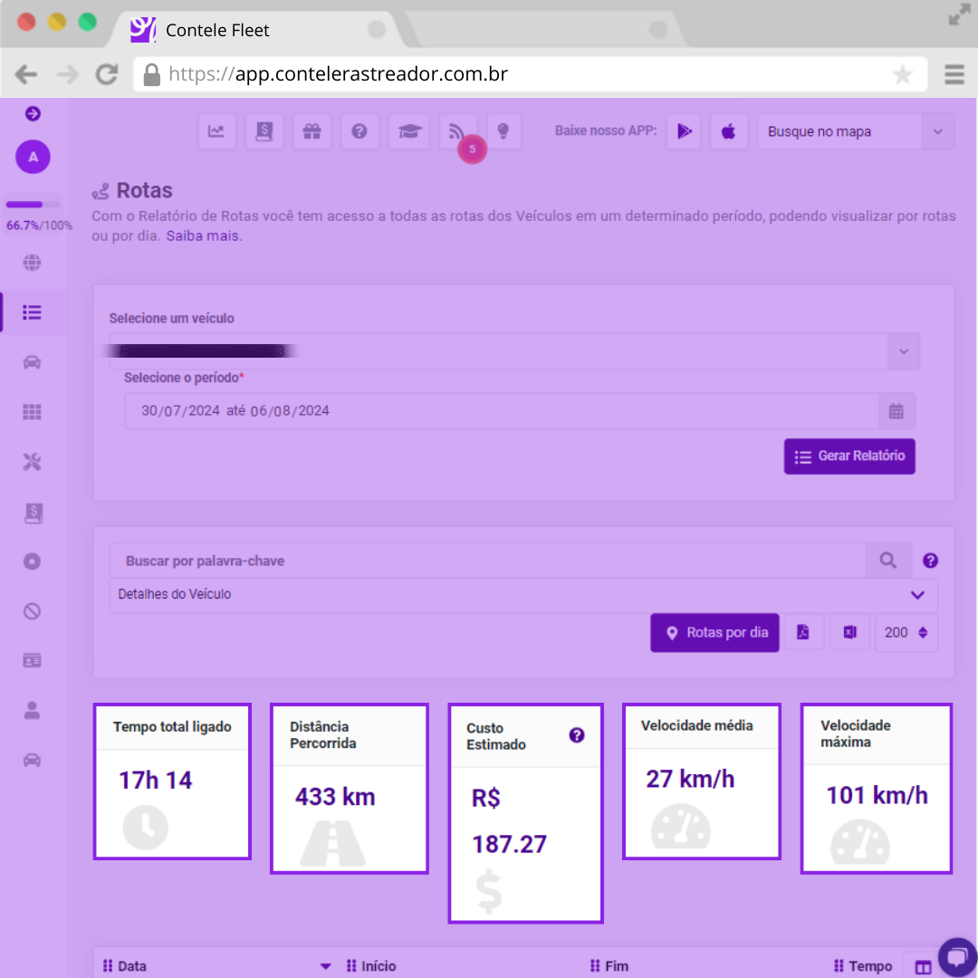Expand the sidebar with arrow icon
The width and height of the screenshot is (978, 978).
tap(33, 113)
